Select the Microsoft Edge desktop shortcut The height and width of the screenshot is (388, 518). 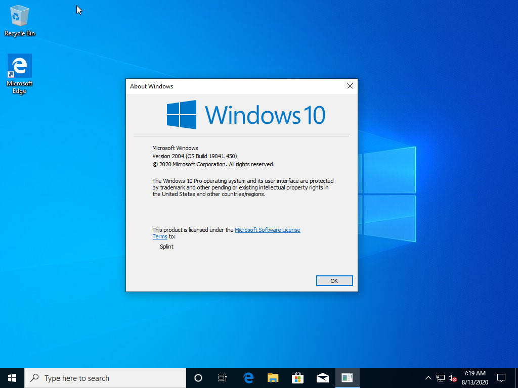[x=20, y=74]
